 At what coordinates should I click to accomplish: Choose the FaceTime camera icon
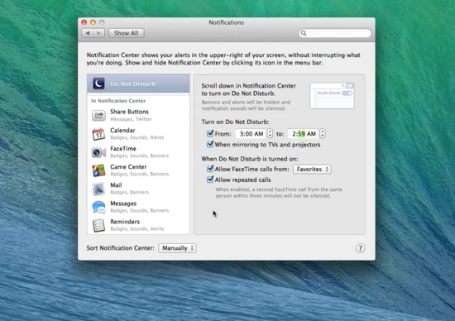pos(98,152)
